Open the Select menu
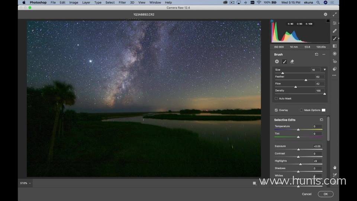This screenshot has height=201, width=357. (110, 3)
